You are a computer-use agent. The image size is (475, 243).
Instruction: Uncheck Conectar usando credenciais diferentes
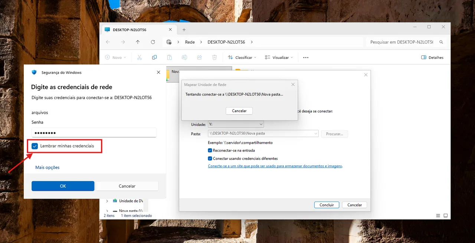pos(210,158)
